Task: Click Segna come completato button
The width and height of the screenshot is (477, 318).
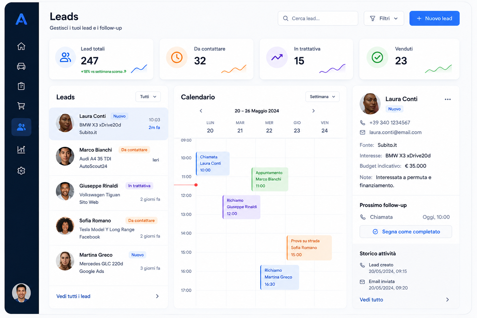Action: coord(406,232)
